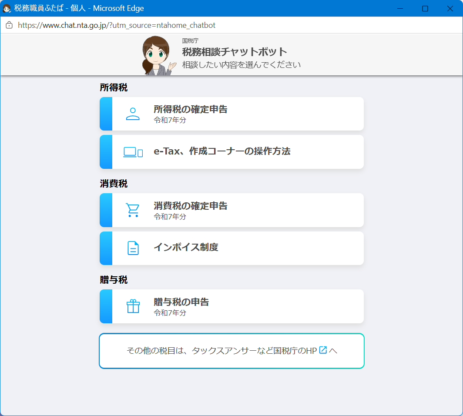Click 令和7年分 under 贈与税の申告
Viewport: 463px width, 416px height.
tap(170, 313)
